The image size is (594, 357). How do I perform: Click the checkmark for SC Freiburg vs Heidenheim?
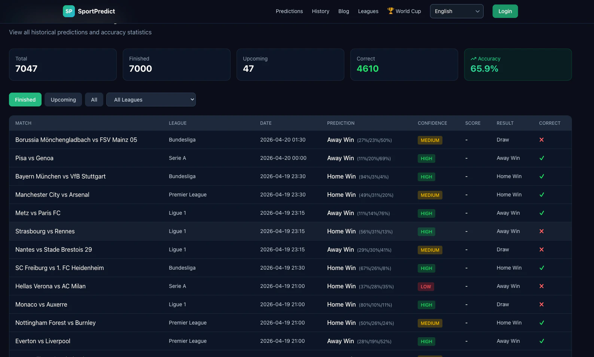[x=542, y=268]
